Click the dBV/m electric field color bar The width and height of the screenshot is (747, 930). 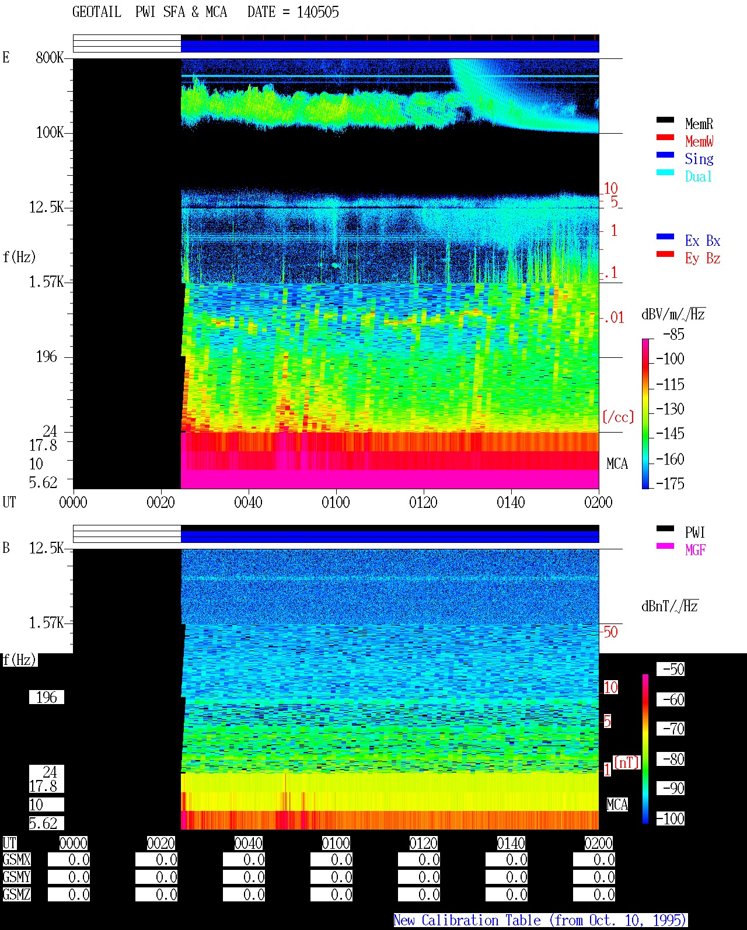[645, 413]
